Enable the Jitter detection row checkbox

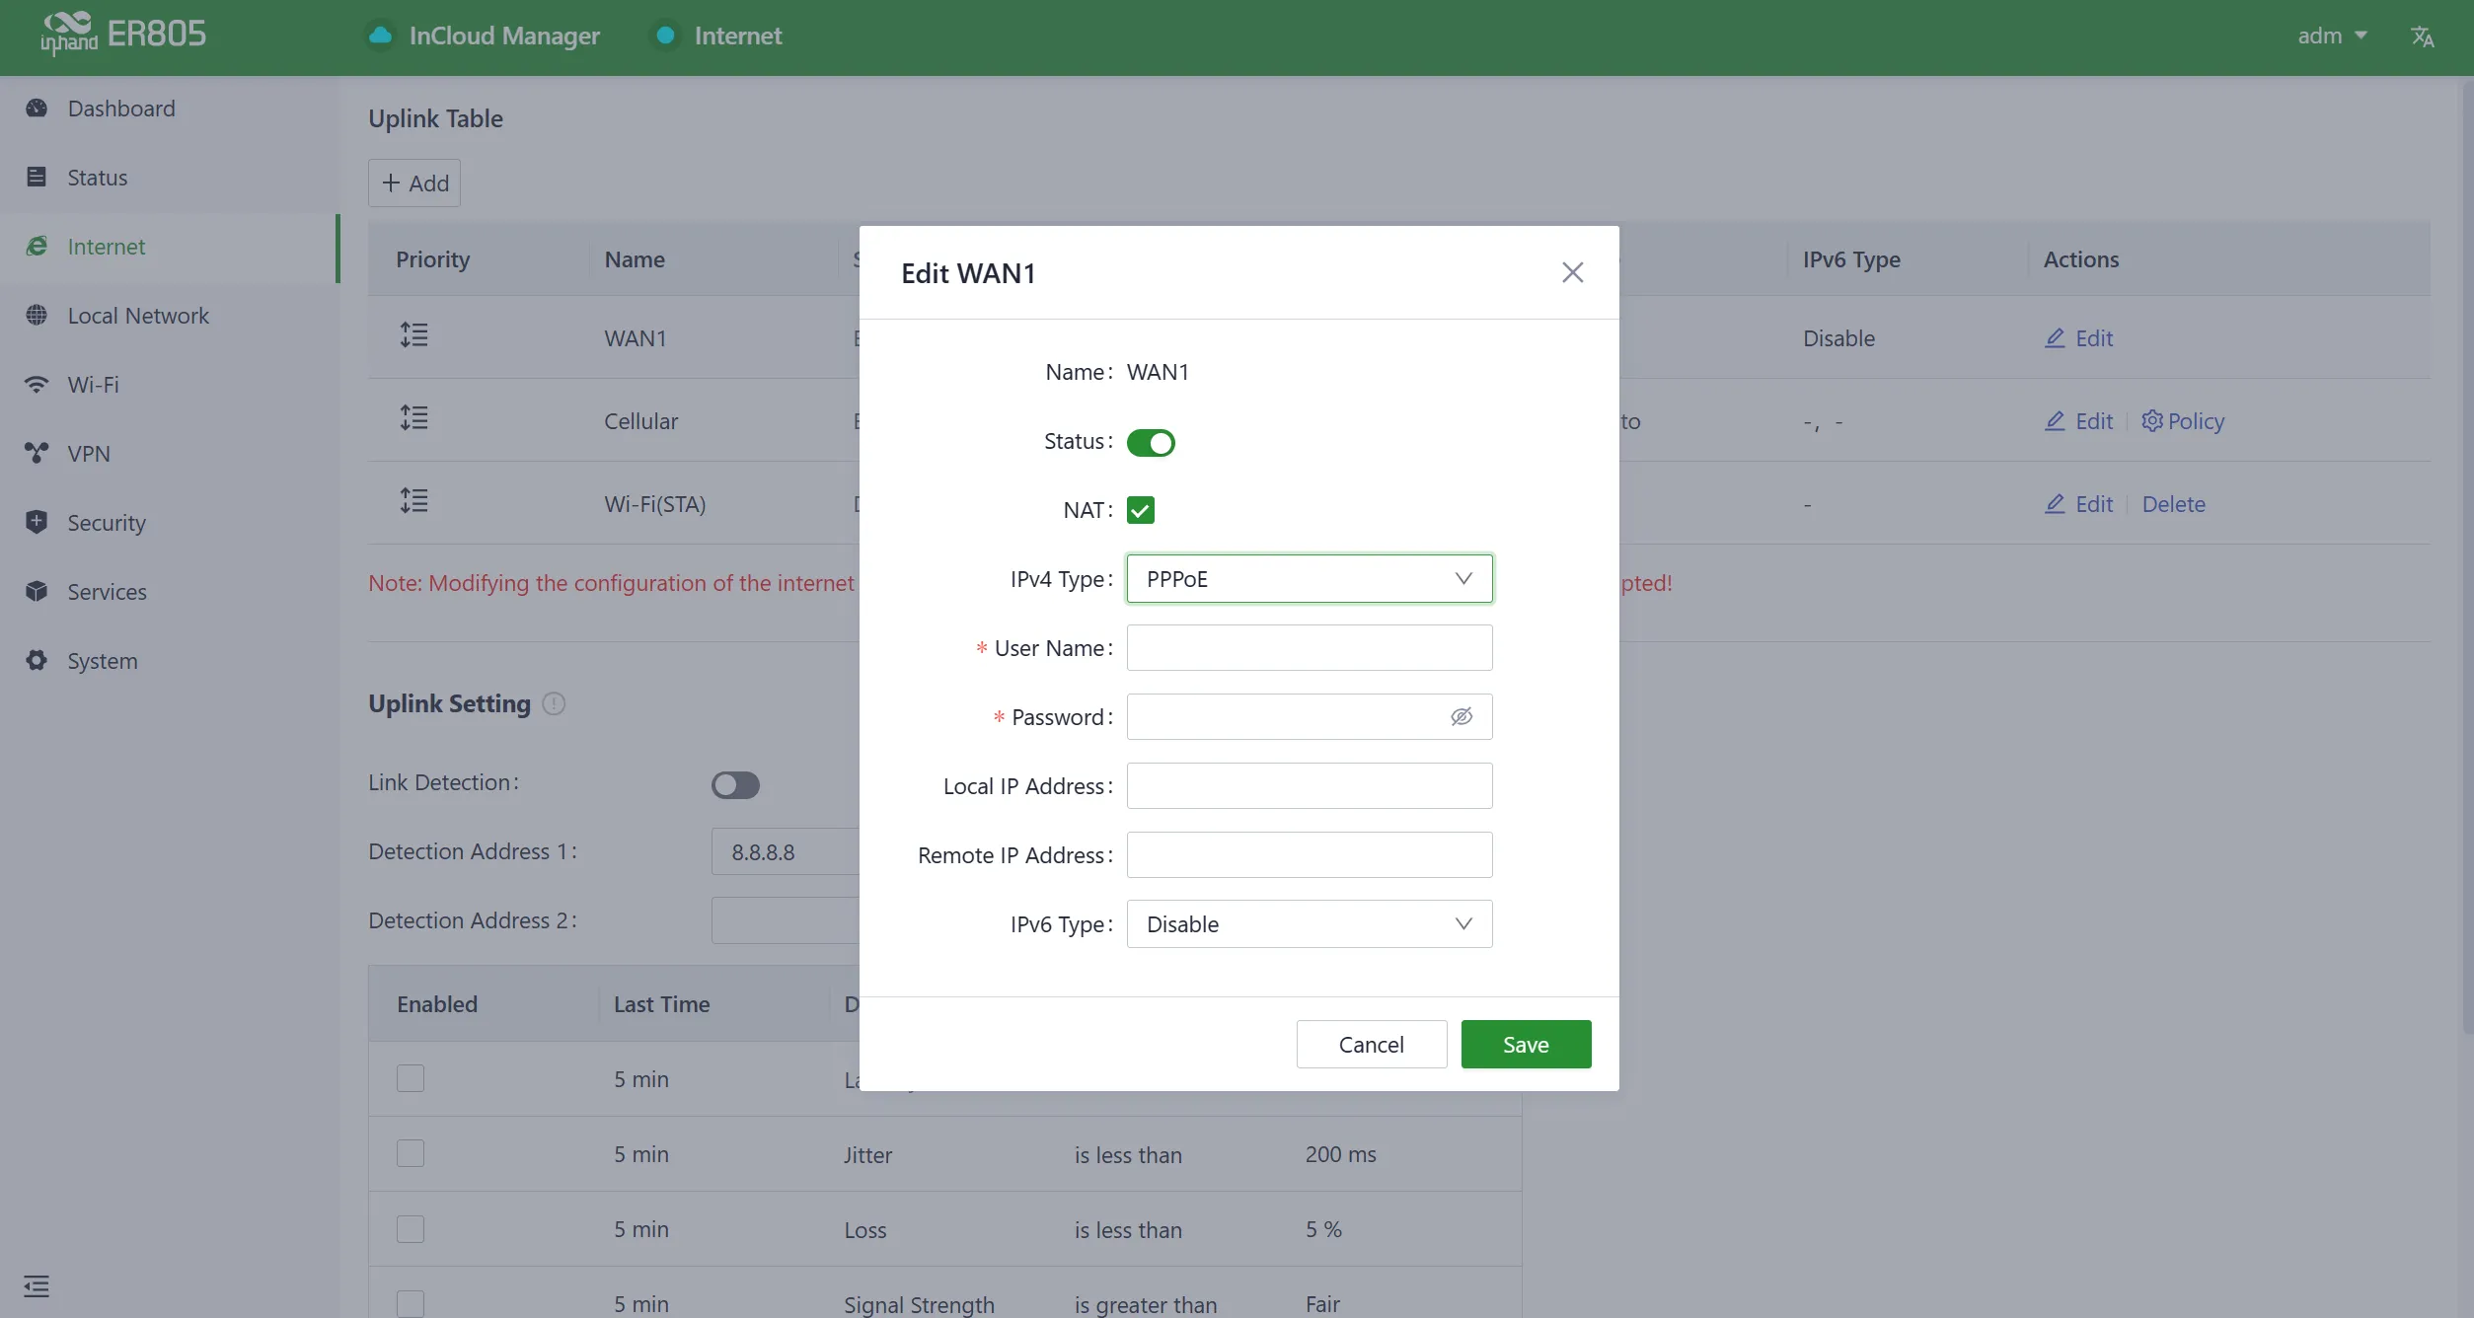[x=411, y=1153]
